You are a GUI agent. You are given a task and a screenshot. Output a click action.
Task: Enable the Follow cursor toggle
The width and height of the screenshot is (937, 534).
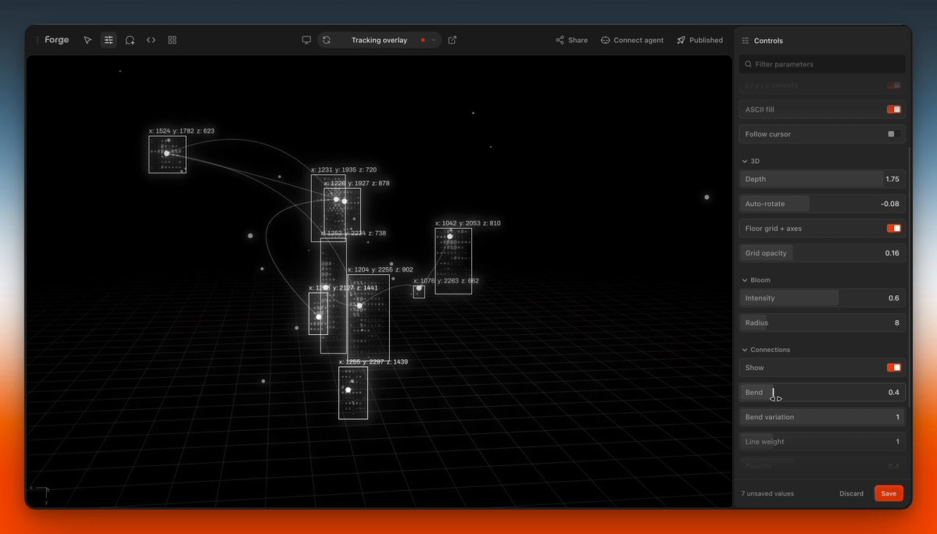click(x=894, y=134)
